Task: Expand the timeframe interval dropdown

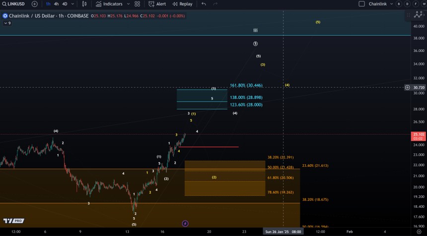Action: click(73, 4)
